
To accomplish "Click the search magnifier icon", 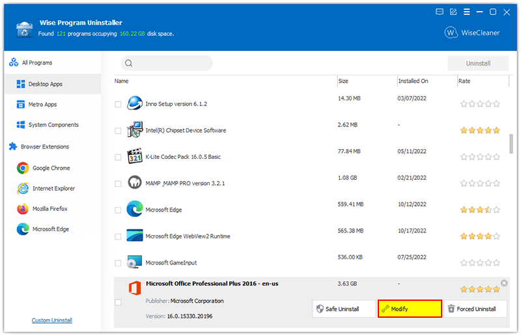I will [129, 63].
